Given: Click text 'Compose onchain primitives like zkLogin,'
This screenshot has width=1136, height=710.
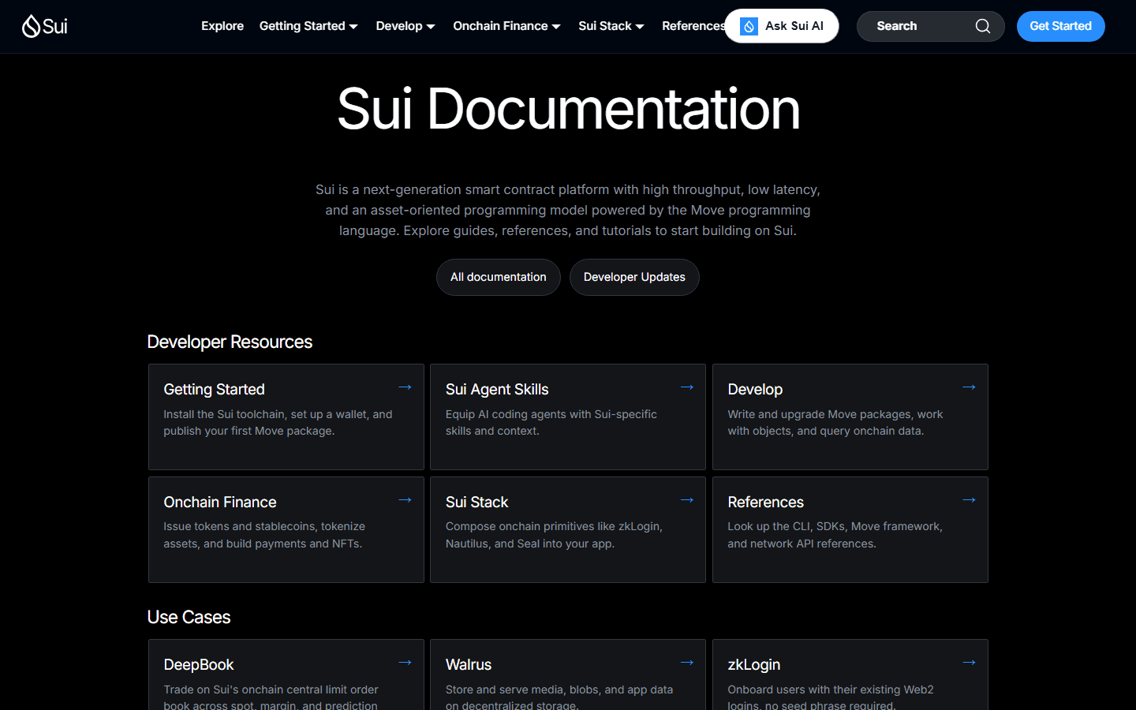Looking at the screenshot, I should click(x=554, y=526).
